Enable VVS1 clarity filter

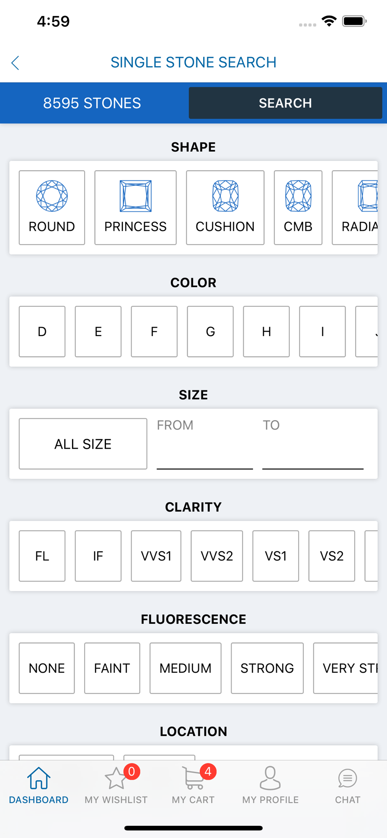(156, 556)
